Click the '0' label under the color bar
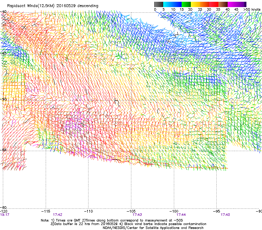The width and height of the screenshot is (262, 230). 155,10
